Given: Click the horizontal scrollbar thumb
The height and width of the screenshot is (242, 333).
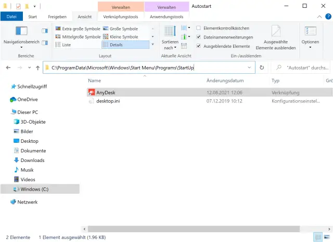Looking at the screenshot, I should click(194, 229).
